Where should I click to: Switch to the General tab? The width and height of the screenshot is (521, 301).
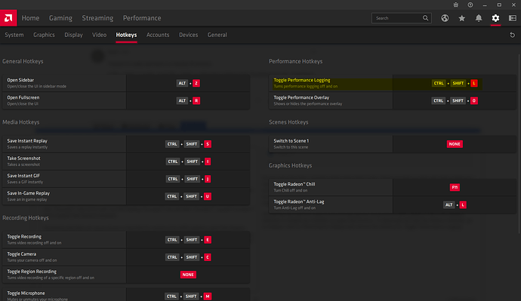pos(217,35)
